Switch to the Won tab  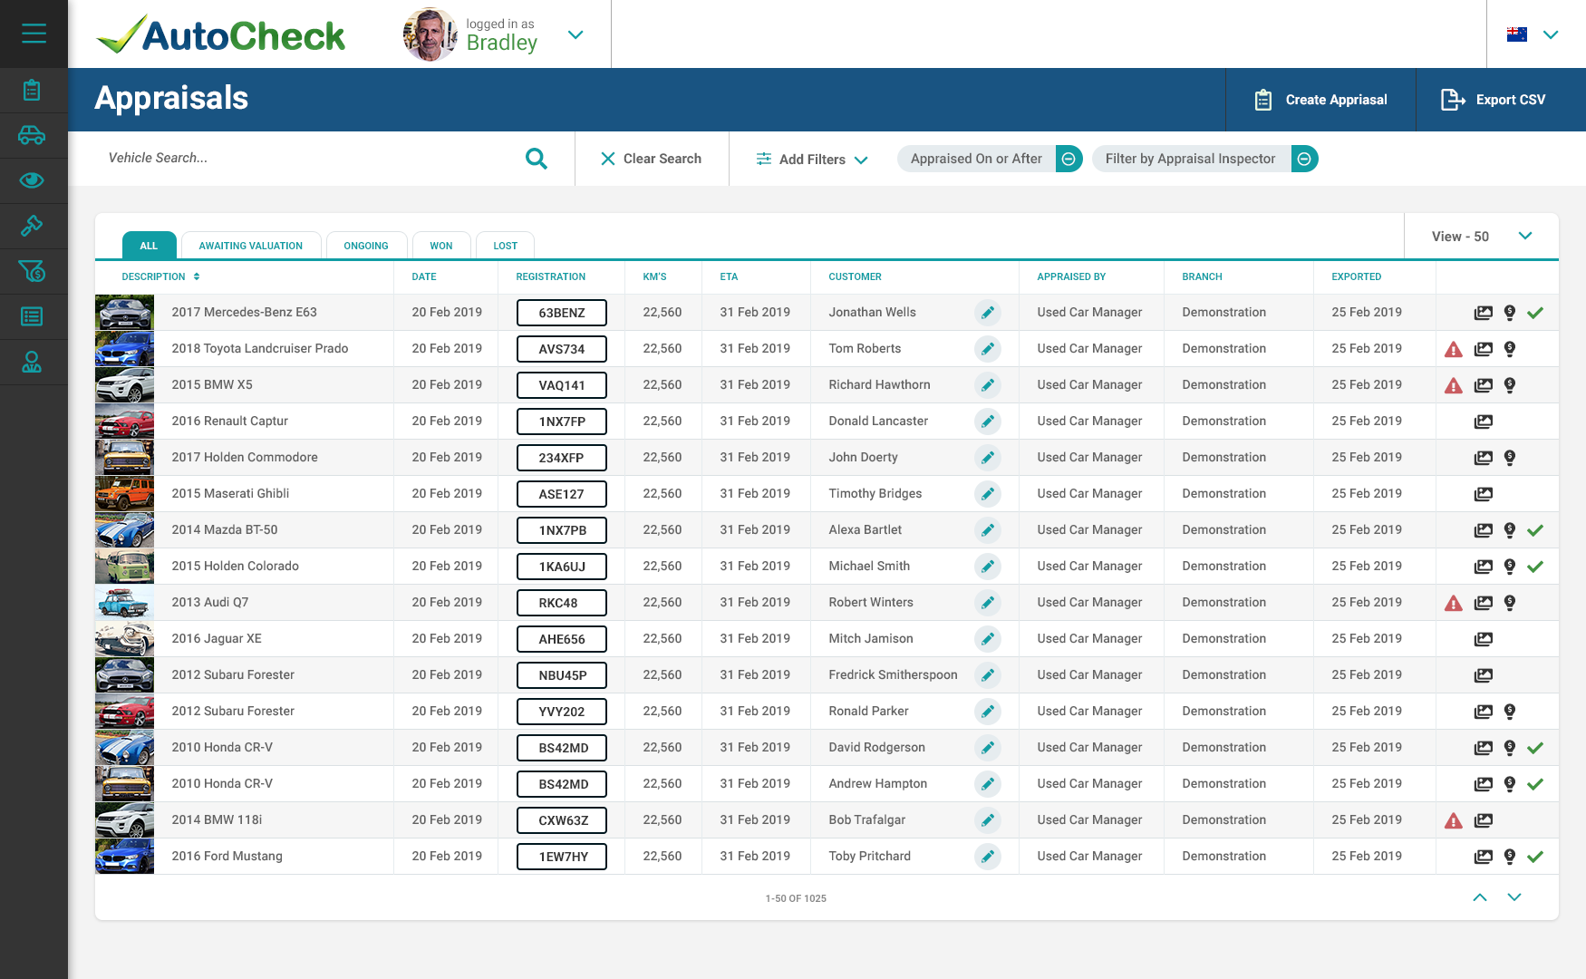441,246
